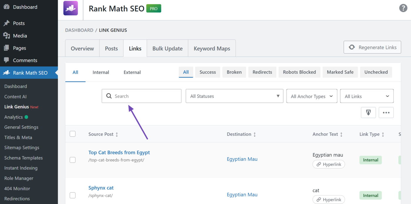Open the All Links dropdown
This screenshot has height=204, width=411.
pyautogui.click(x=367, y=96)
